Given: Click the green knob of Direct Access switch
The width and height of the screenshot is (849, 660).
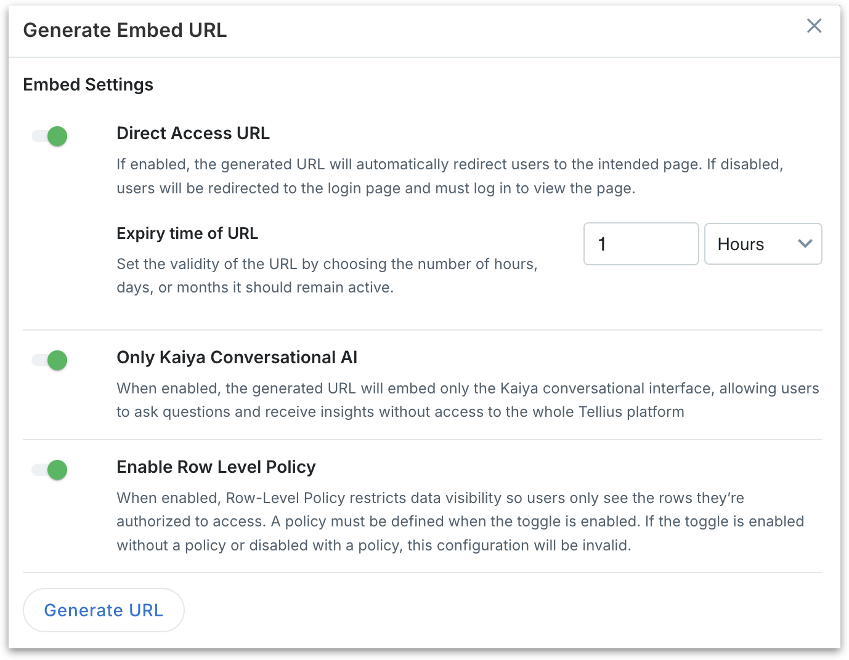Looking at the screenshot, I should click(57, 136).
